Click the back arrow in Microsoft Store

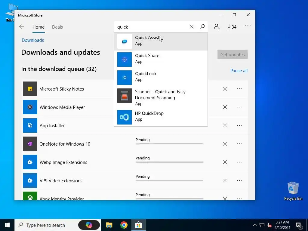pos(22,27)
